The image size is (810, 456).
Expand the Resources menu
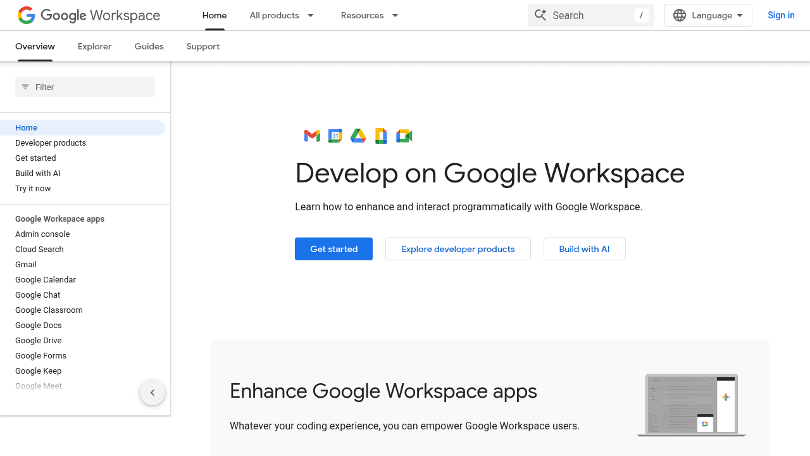[369, 15]
